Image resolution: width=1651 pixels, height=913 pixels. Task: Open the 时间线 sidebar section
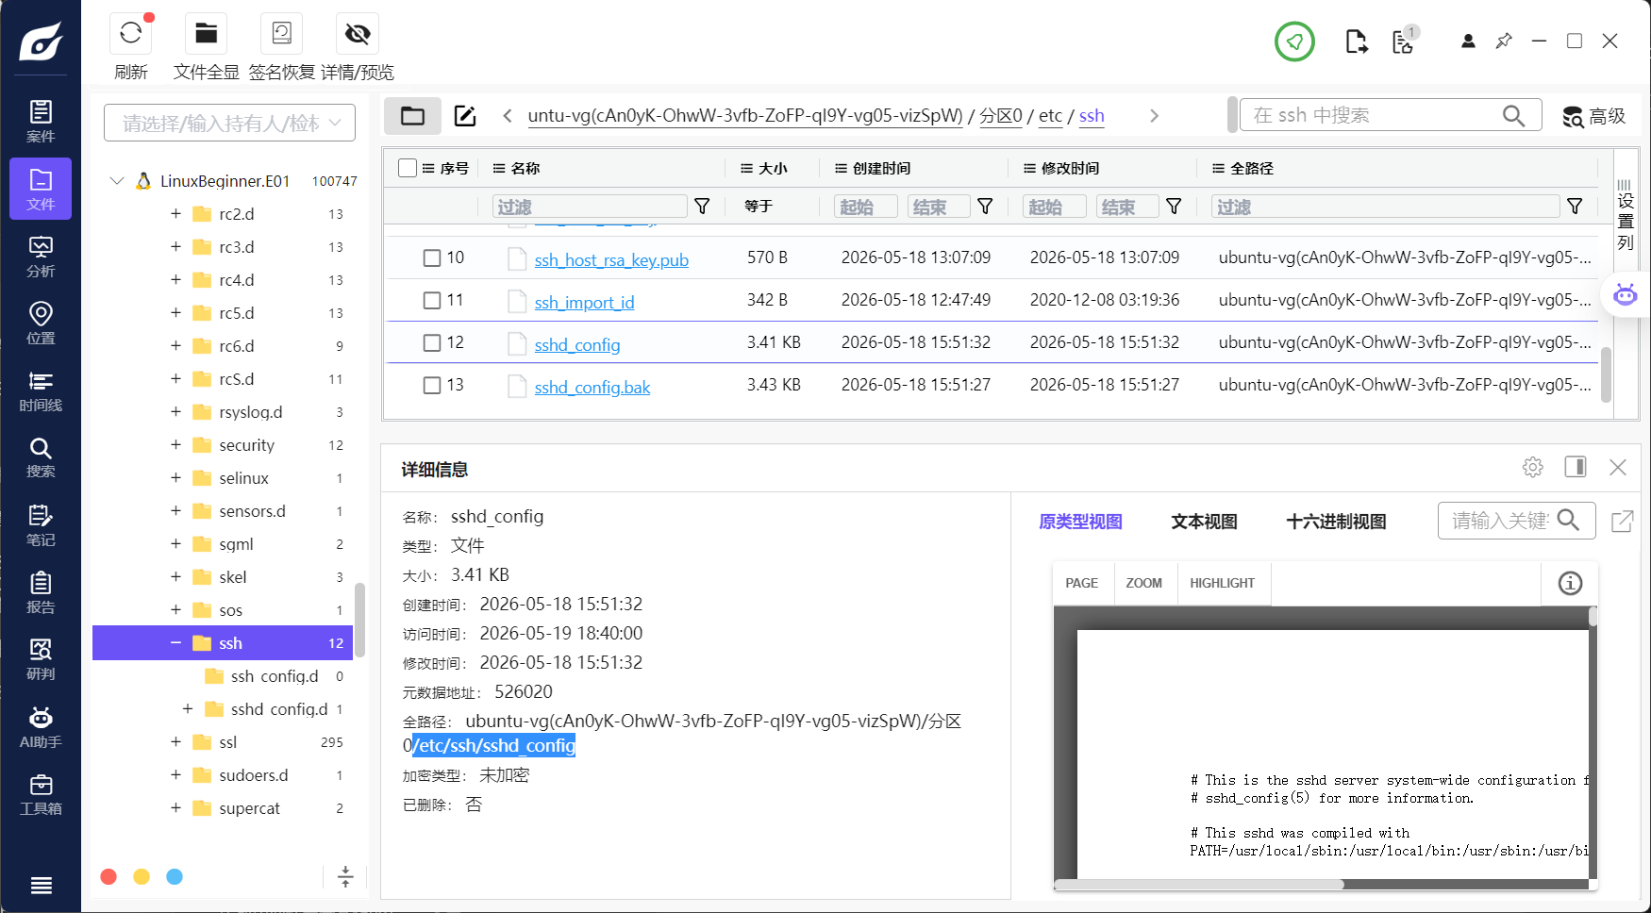tap(41, 390)
